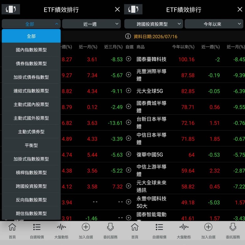Viewport: 245px width, 245px height.
Task: Close the left ETF績效排行 panel
Action: tap(117, 9)
